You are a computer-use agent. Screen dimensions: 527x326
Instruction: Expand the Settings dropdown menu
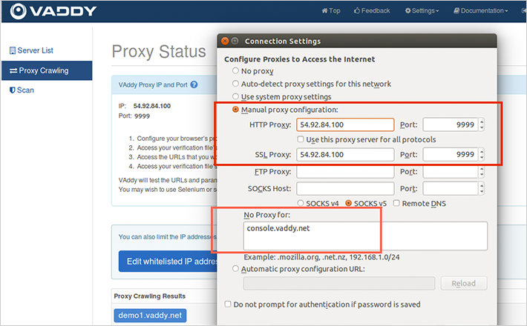click(422, 10)
